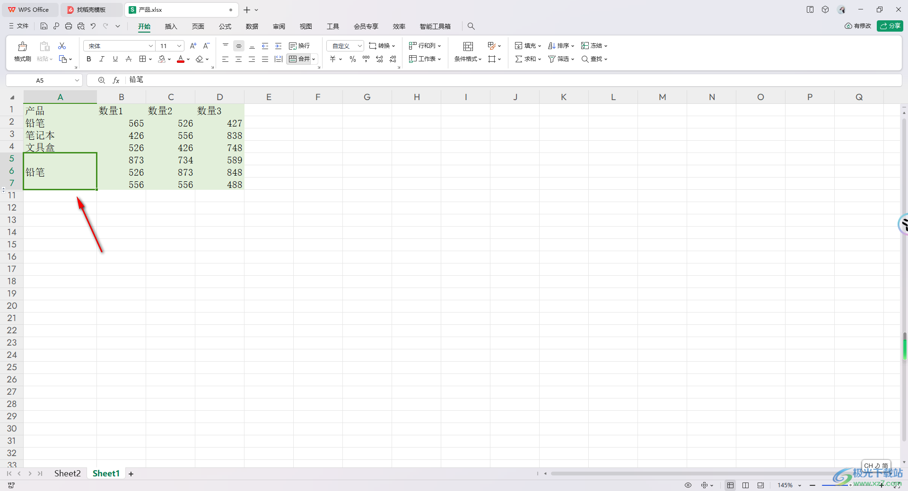The width and height of the screenshot is (908, 491).
Task: Open the font size 11 dropdown
Action: (179, 46)
